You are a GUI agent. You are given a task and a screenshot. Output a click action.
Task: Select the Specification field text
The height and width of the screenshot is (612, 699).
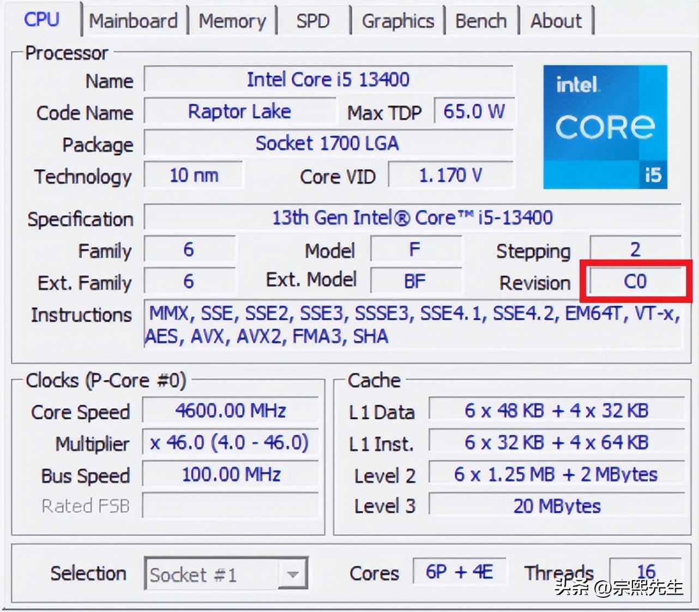(412, 217)
